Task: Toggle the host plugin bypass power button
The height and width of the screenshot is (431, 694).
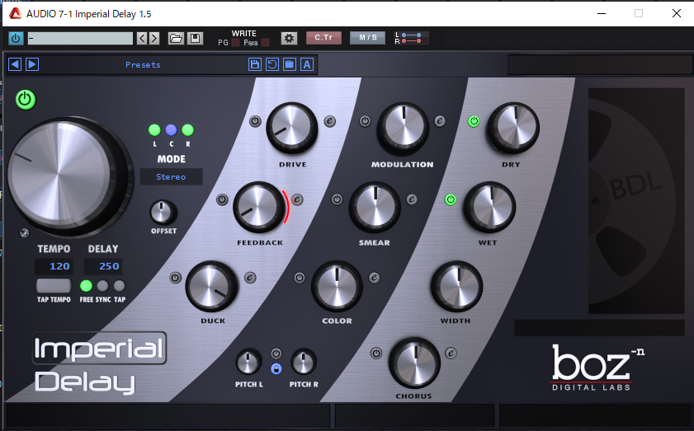Action: [x=16, y=39]
